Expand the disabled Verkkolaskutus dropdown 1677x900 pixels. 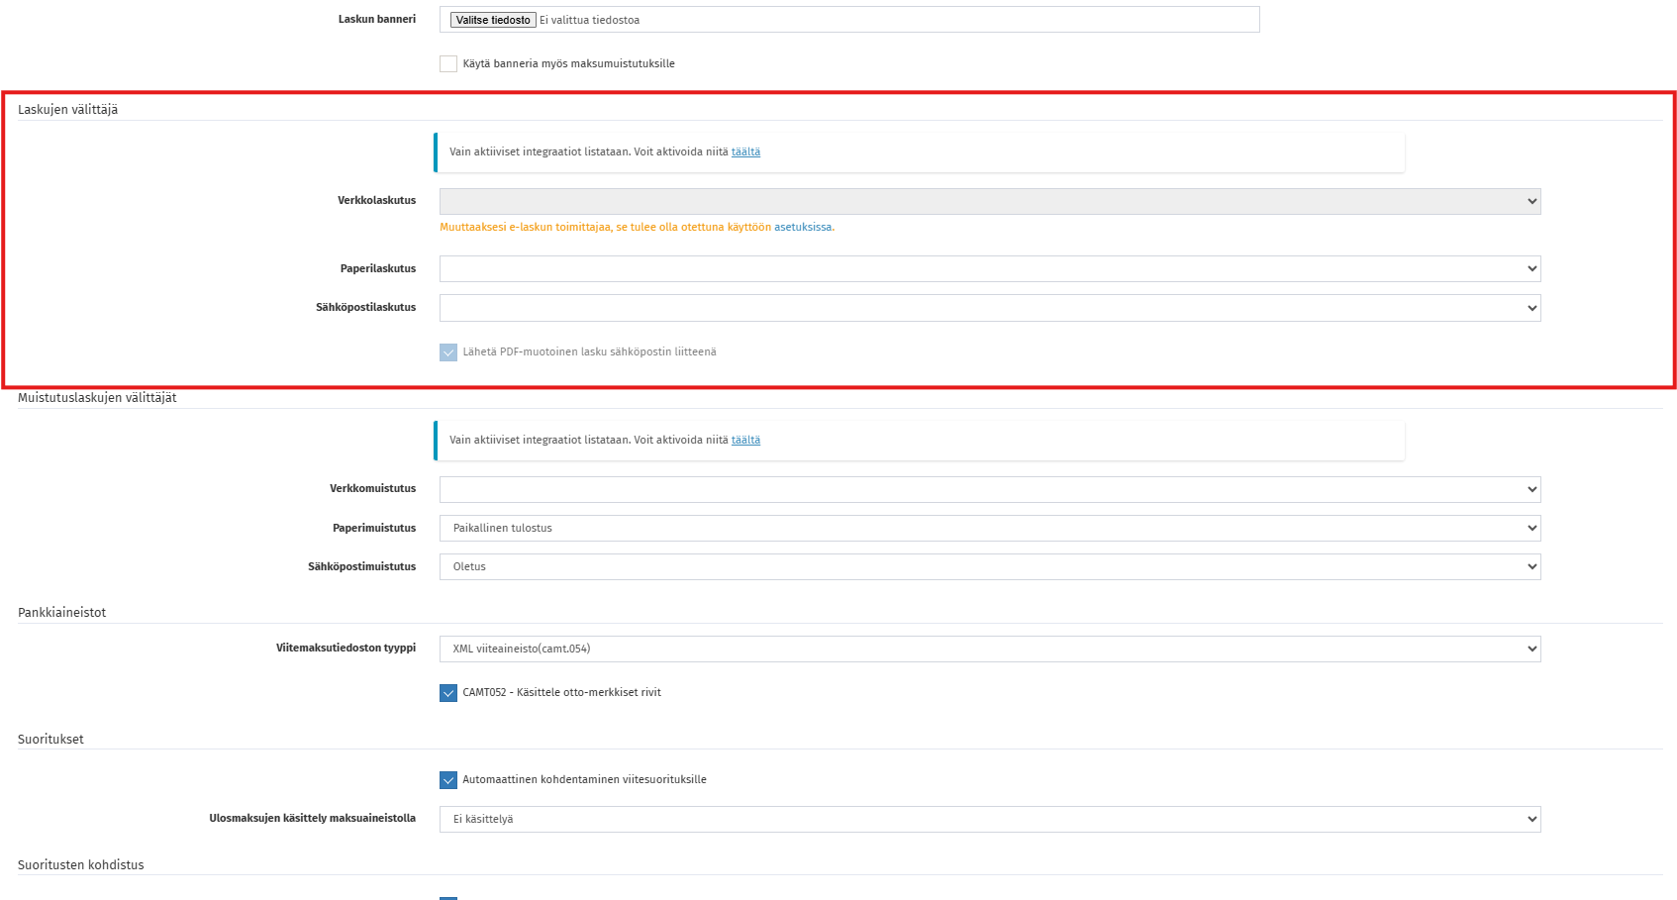pos(990,201)
